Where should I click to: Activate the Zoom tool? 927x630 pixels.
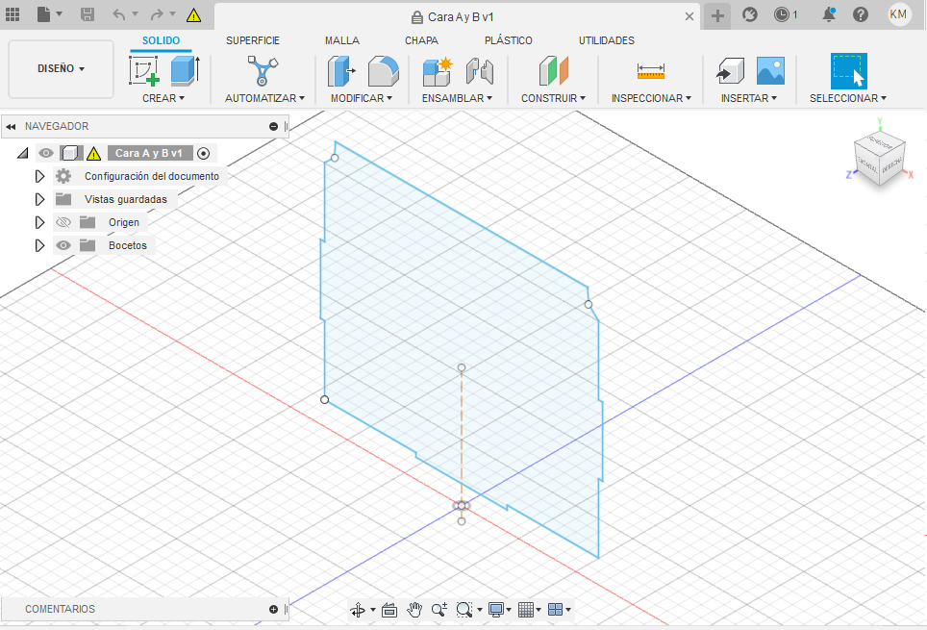point(439,610)
